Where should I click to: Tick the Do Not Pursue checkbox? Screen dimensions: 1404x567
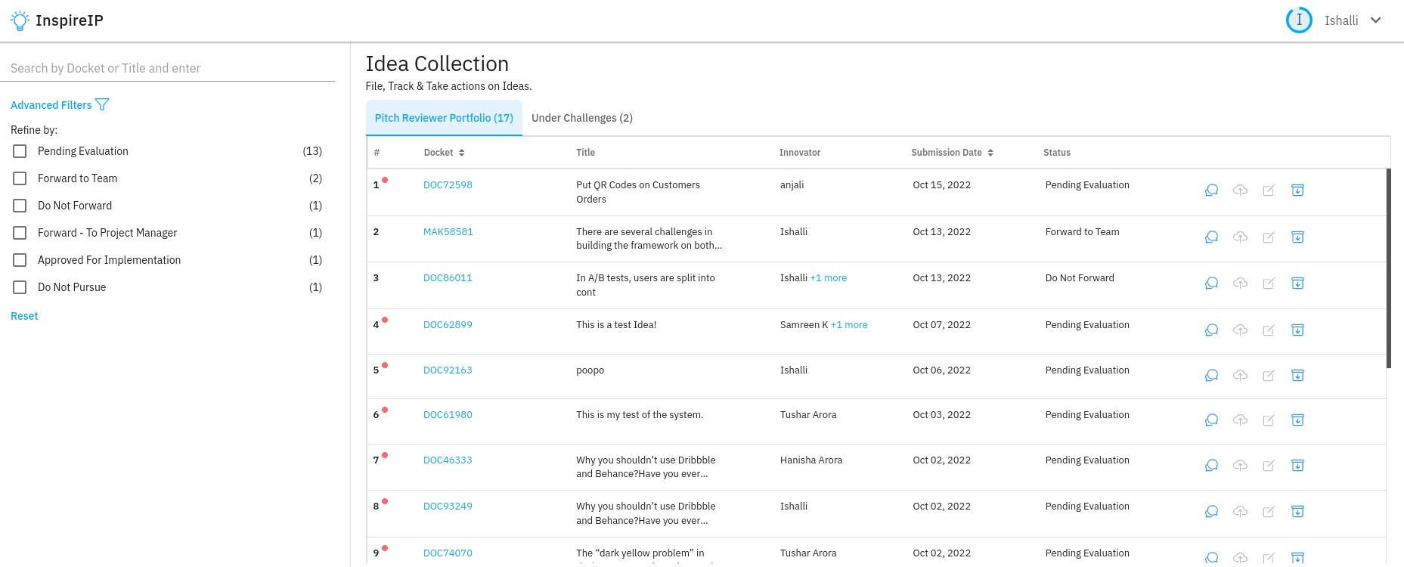point(20,287)
